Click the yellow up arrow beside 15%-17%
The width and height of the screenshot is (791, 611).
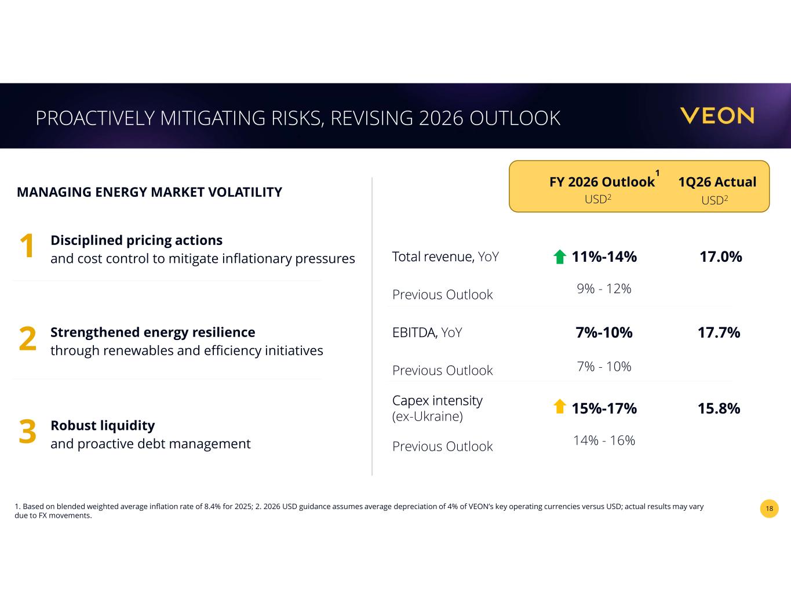click(560, 407)
